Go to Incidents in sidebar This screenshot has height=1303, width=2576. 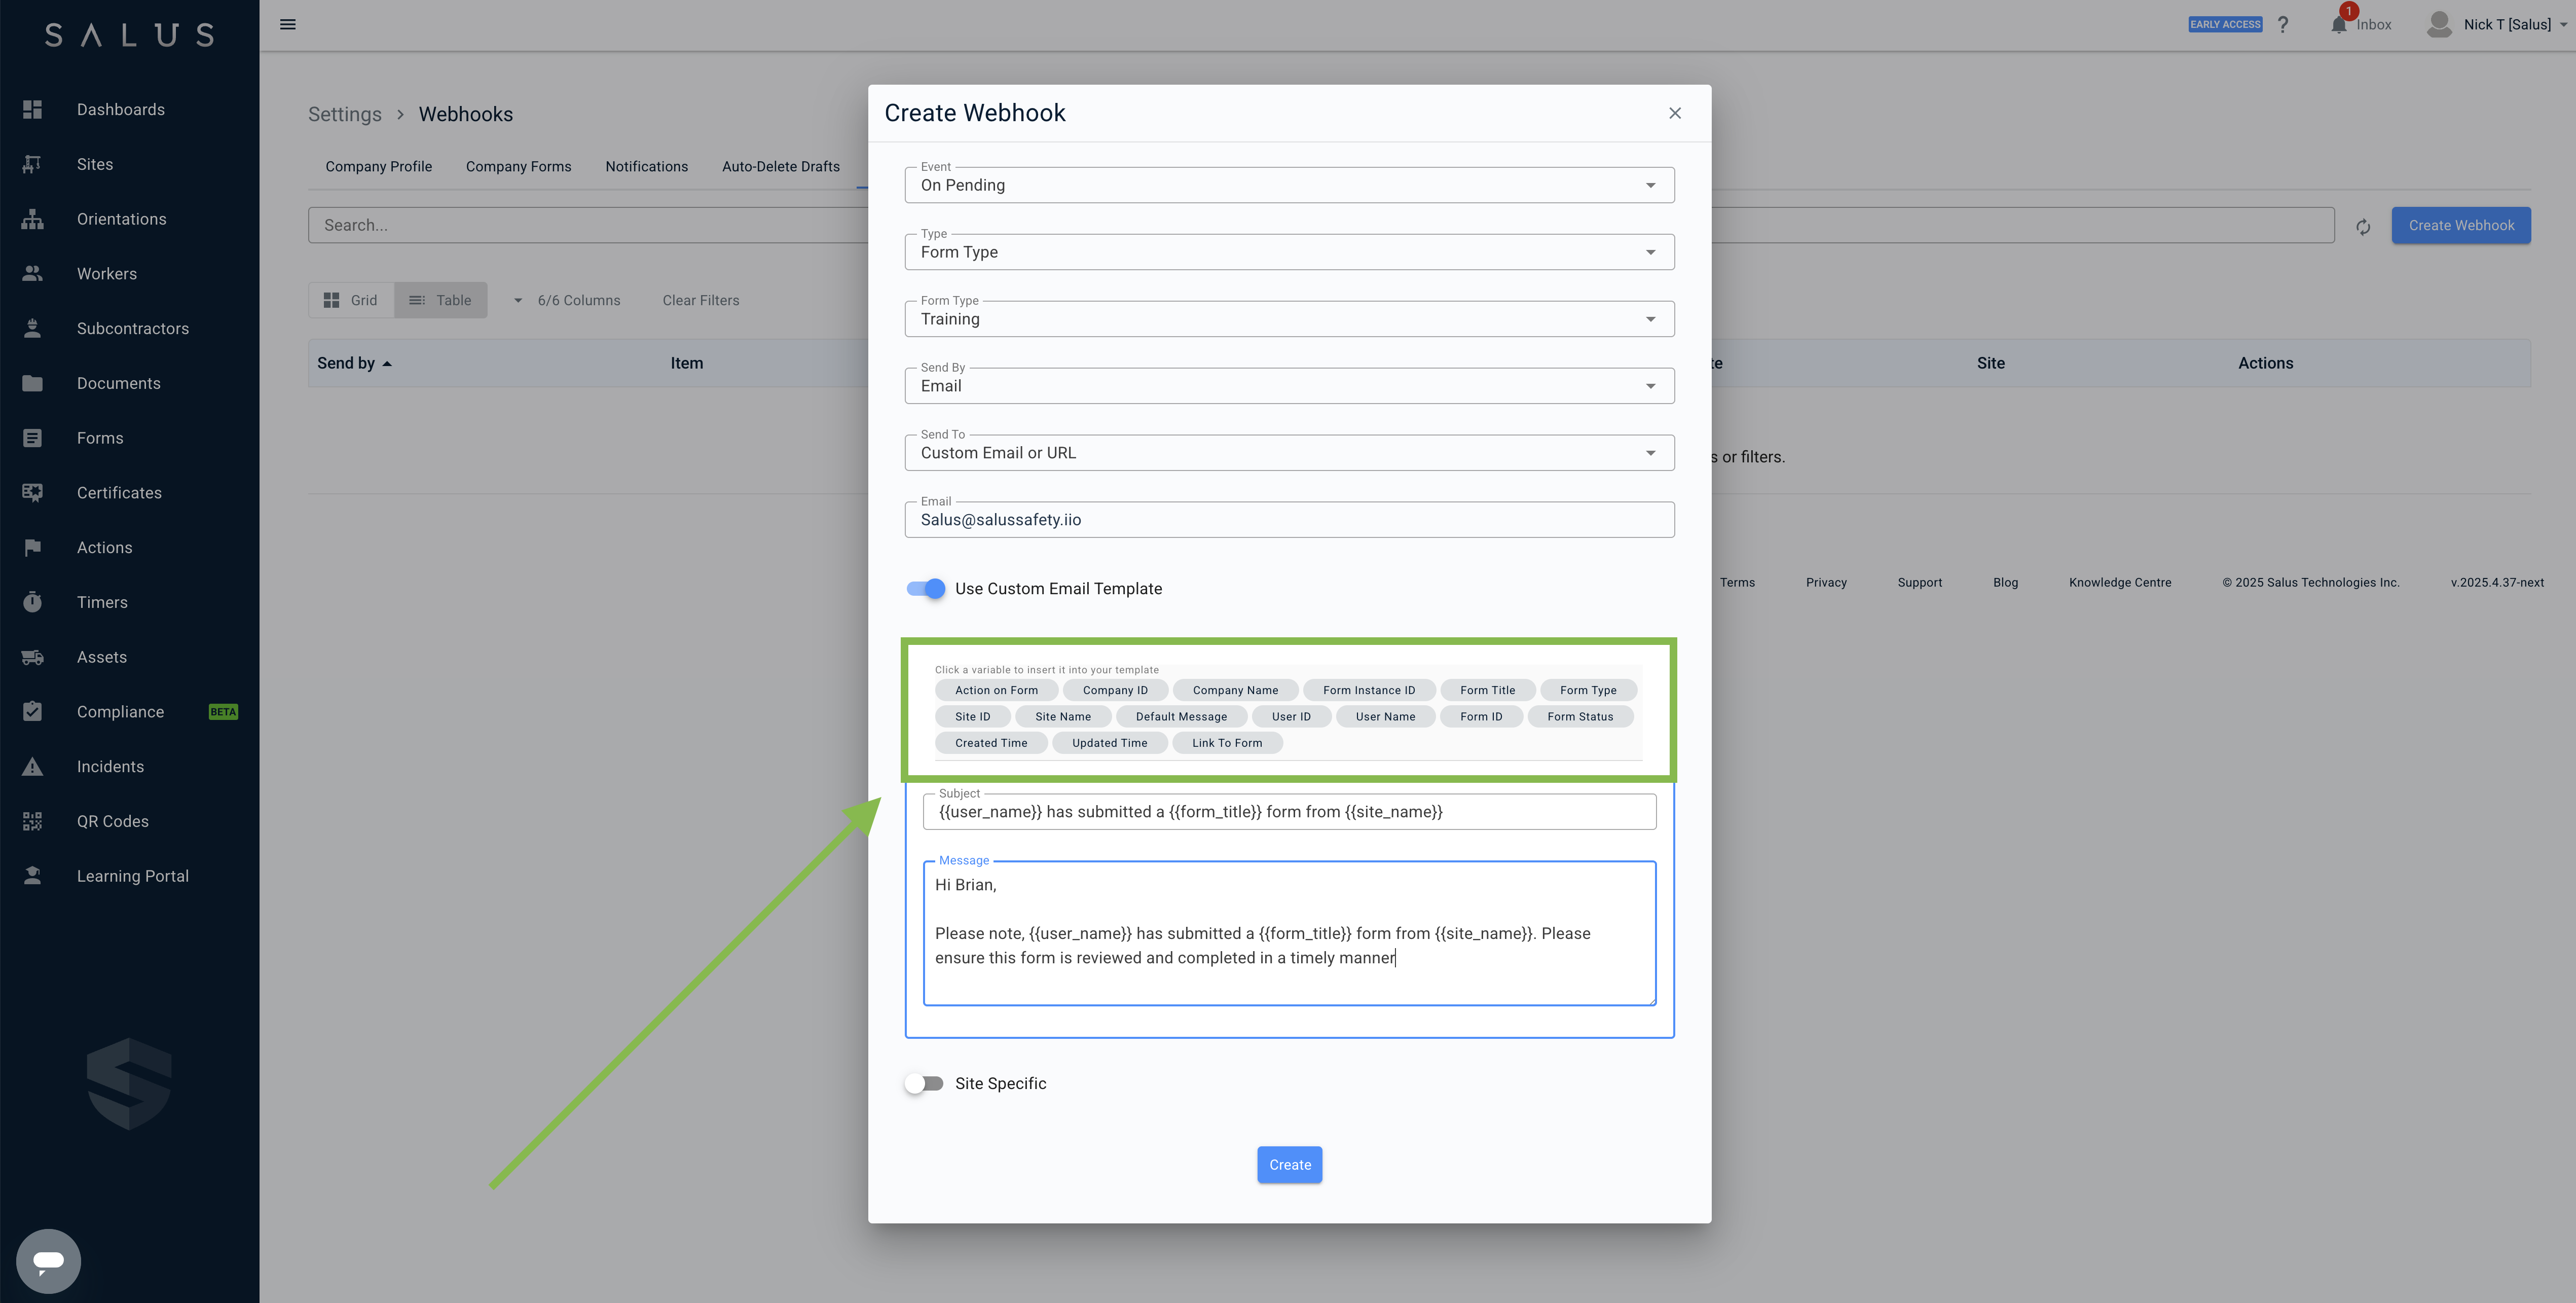pyautogui.click(x=110, y=766)
